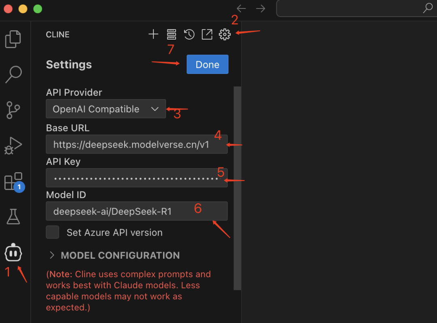Open the MCP Servers panel in Cline
The width and height of the screenshot is (437, 323).
(171, 34)
